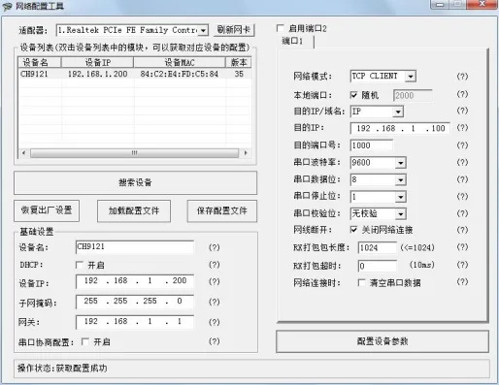Uncheck the 随机 local port checkbox
The width and height of the screenshot is (499, 385).
(x=353, y=95)
